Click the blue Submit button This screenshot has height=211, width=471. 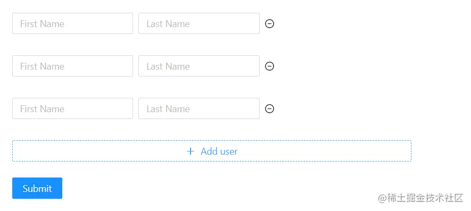(x=37, y=188)
